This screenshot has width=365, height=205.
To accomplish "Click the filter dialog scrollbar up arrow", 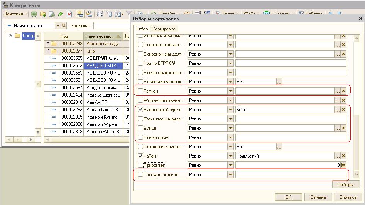I will [x=357, y=39].
